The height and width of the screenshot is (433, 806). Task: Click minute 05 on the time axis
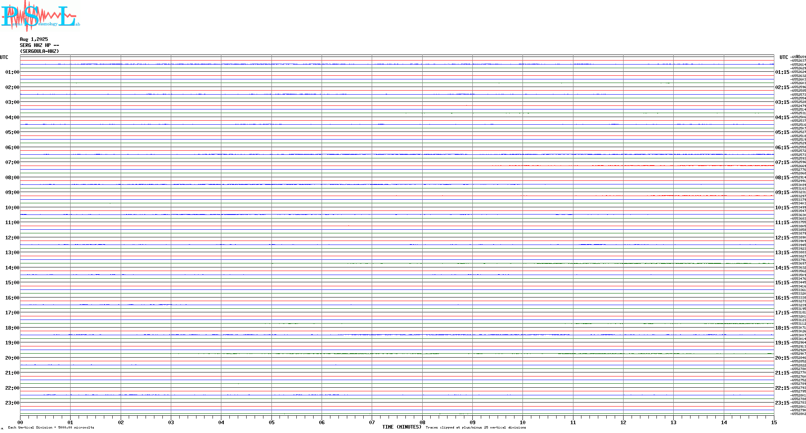[271, 422]
